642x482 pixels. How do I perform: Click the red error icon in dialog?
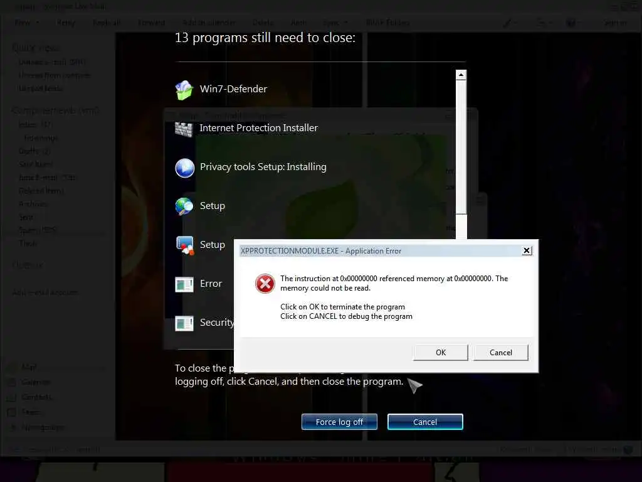point(265,284)
